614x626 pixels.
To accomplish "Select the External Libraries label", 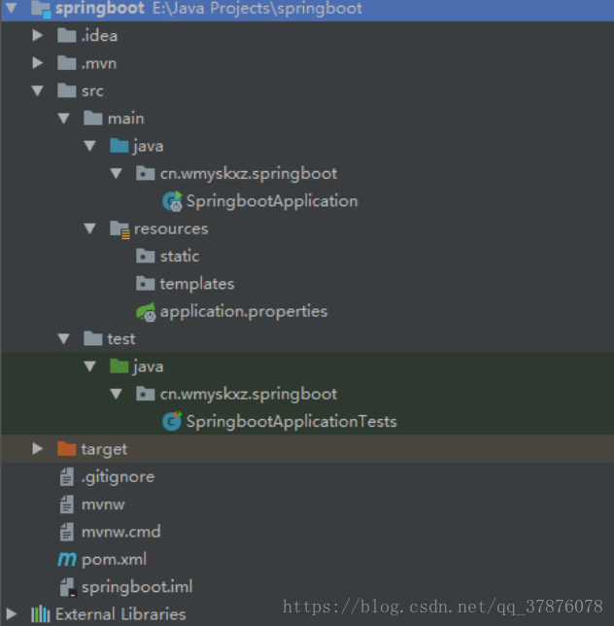I will pos(120,614).
